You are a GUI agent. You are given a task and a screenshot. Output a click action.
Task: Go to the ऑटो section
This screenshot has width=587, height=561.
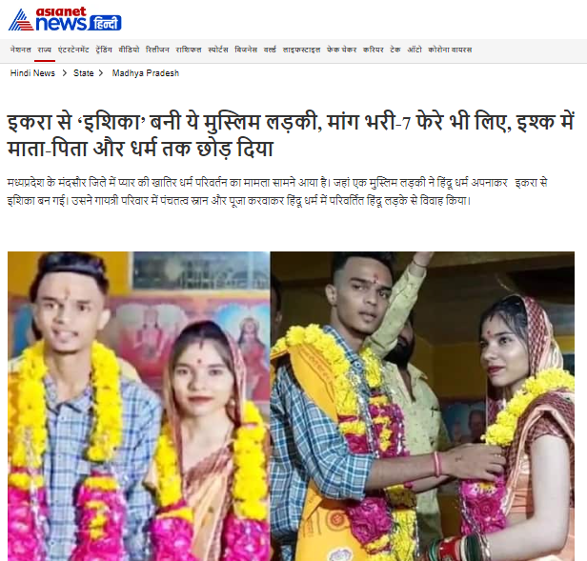pyautogui.click(x=415, y=50)
